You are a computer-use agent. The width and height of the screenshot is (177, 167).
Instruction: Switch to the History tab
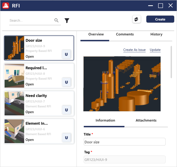156,34
